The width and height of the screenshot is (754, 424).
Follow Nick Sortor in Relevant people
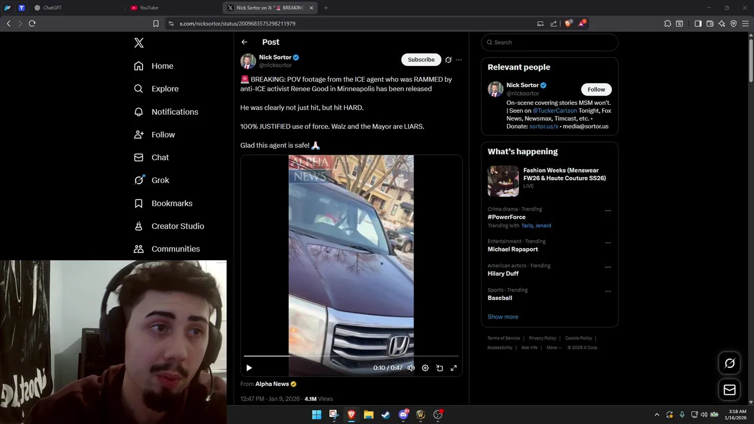click(596, 90)
